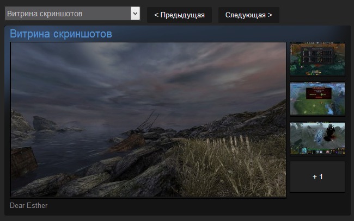Click the Следующая > button
Image resolution: width=354 pixels, height=221 pixels.
click(x=249, y=15)
